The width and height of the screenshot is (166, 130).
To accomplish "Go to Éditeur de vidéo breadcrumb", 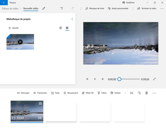I will pos(10,9).
